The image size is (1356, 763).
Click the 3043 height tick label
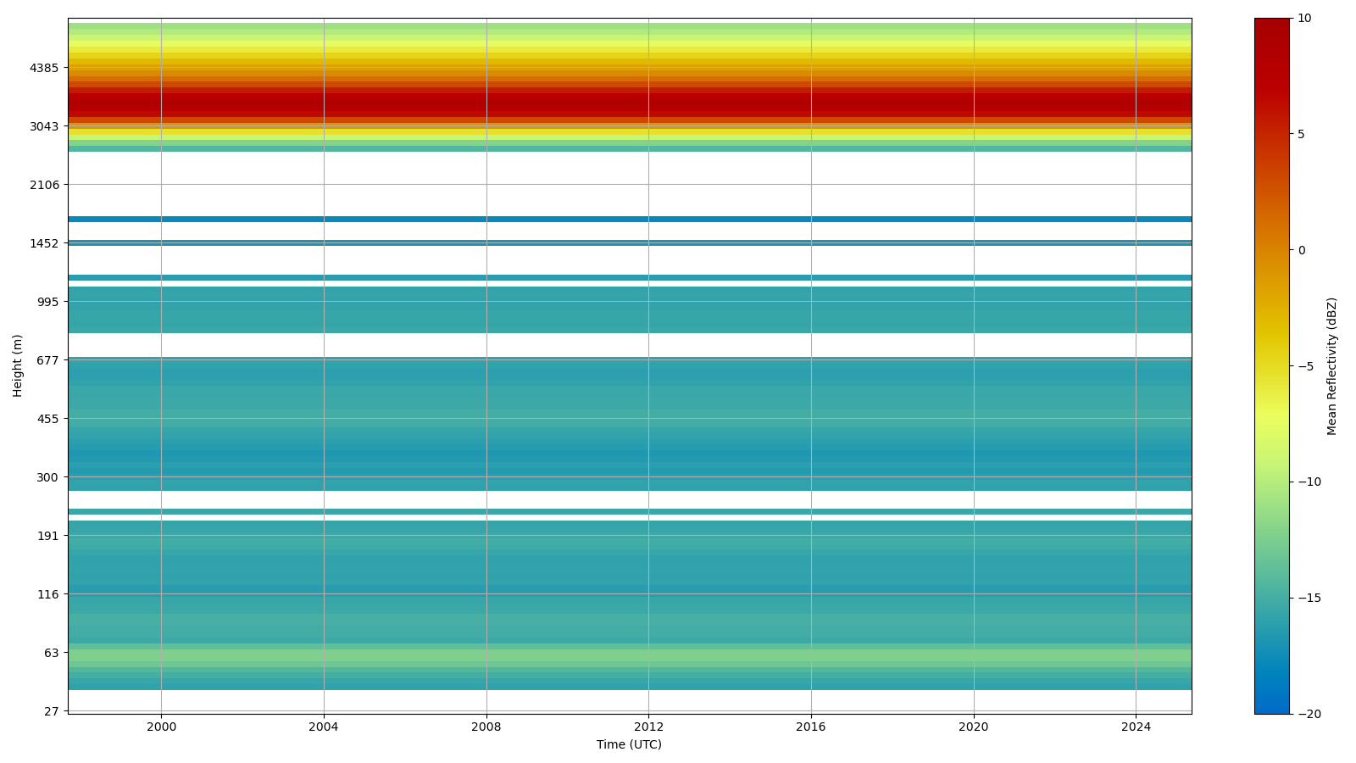pos(45,126)
